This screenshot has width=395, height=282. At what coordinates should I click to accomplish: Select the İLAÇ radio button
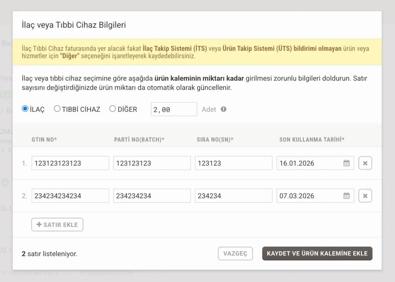coord(25,109)
